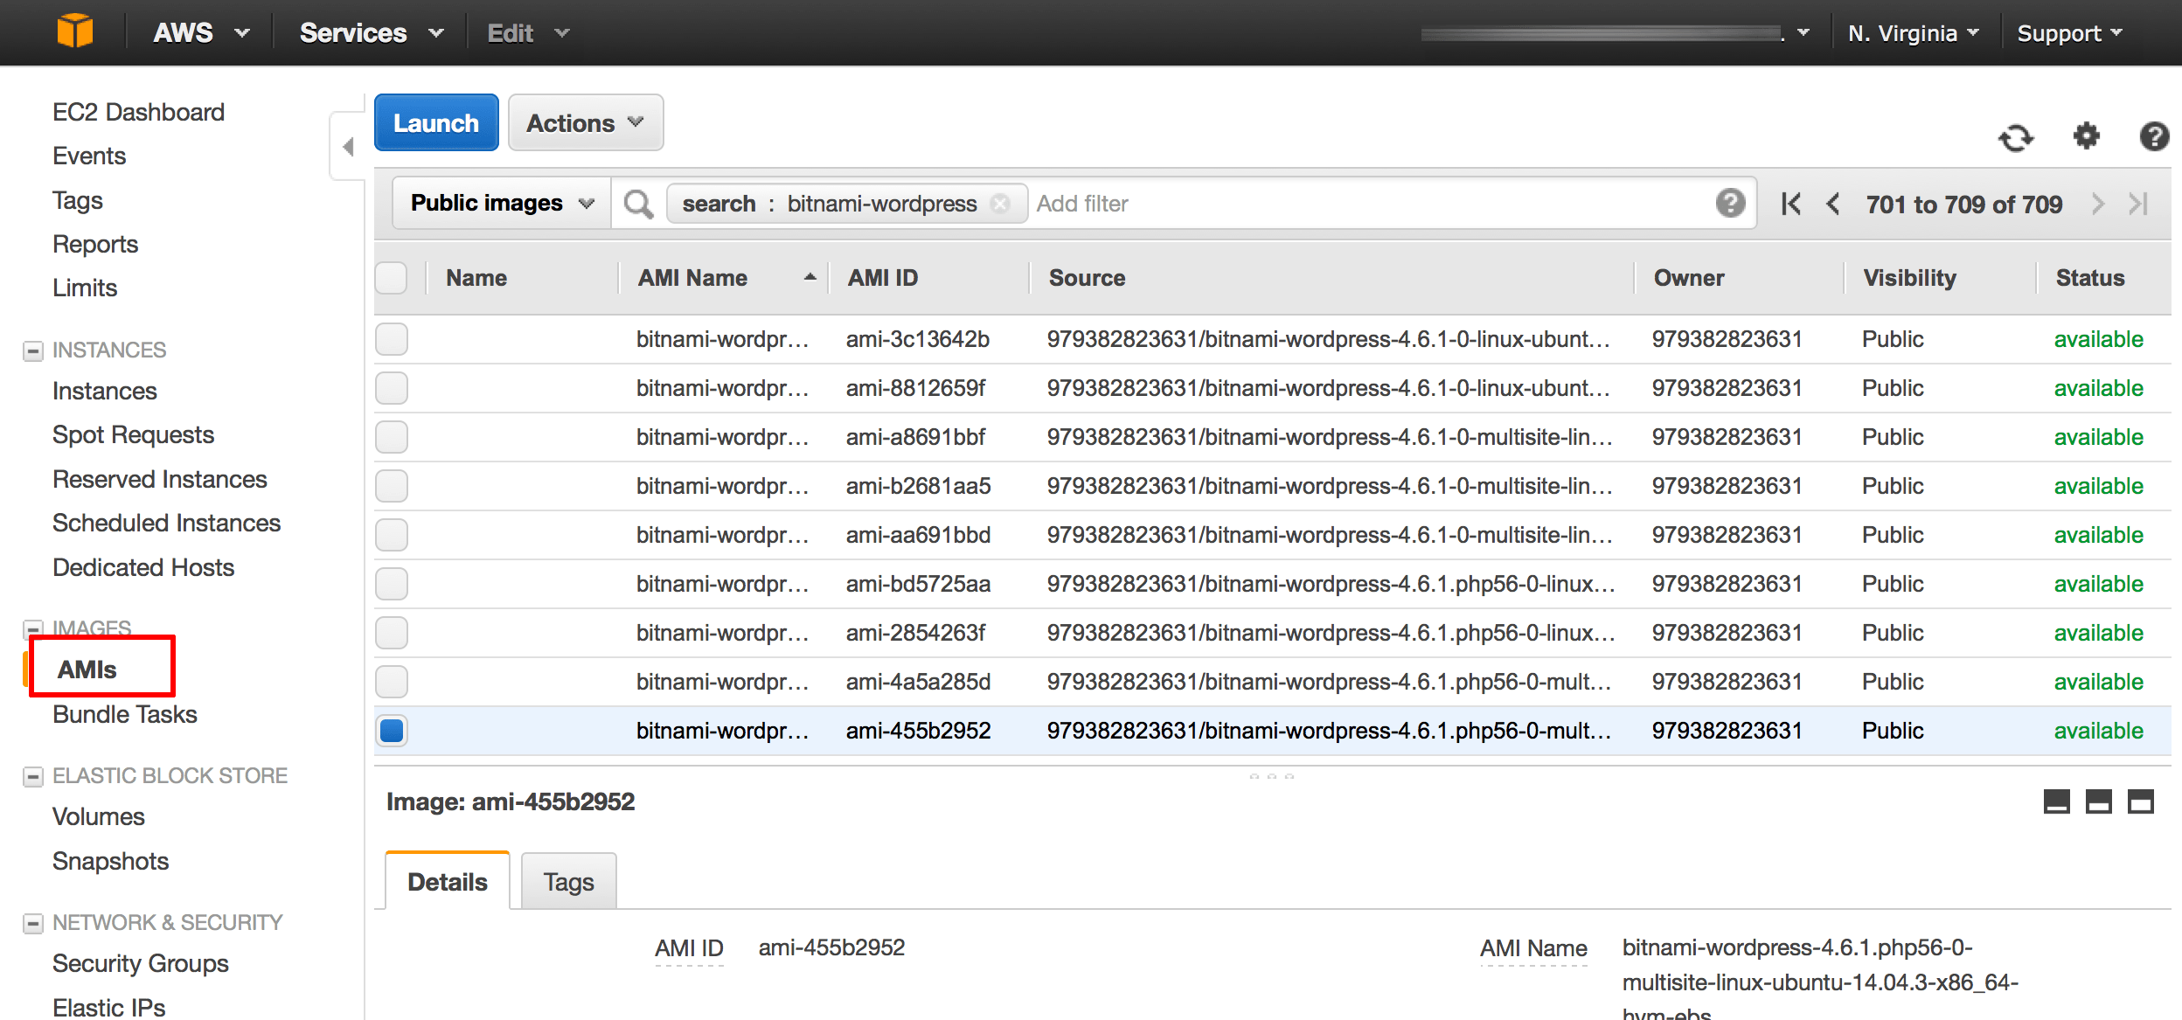The image size is (2182, 1020).
Task: Open the Services menu
Action: (x=371, y=33)
